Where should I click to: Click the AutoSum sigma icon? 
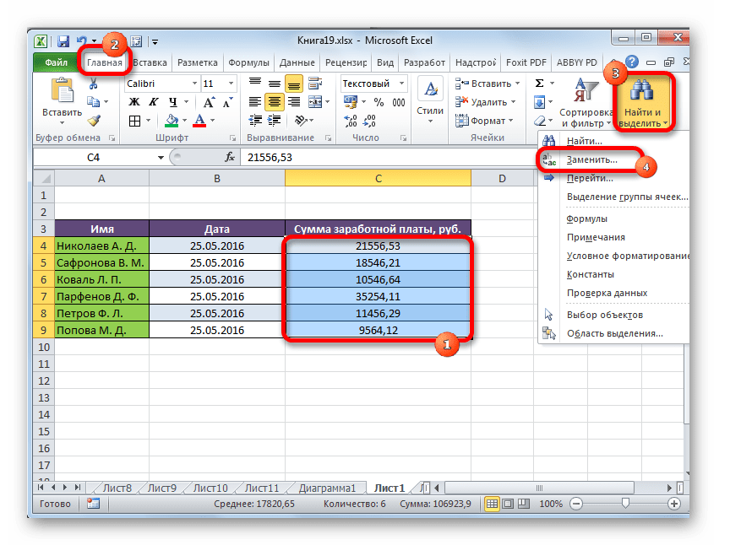coord(540,84)
